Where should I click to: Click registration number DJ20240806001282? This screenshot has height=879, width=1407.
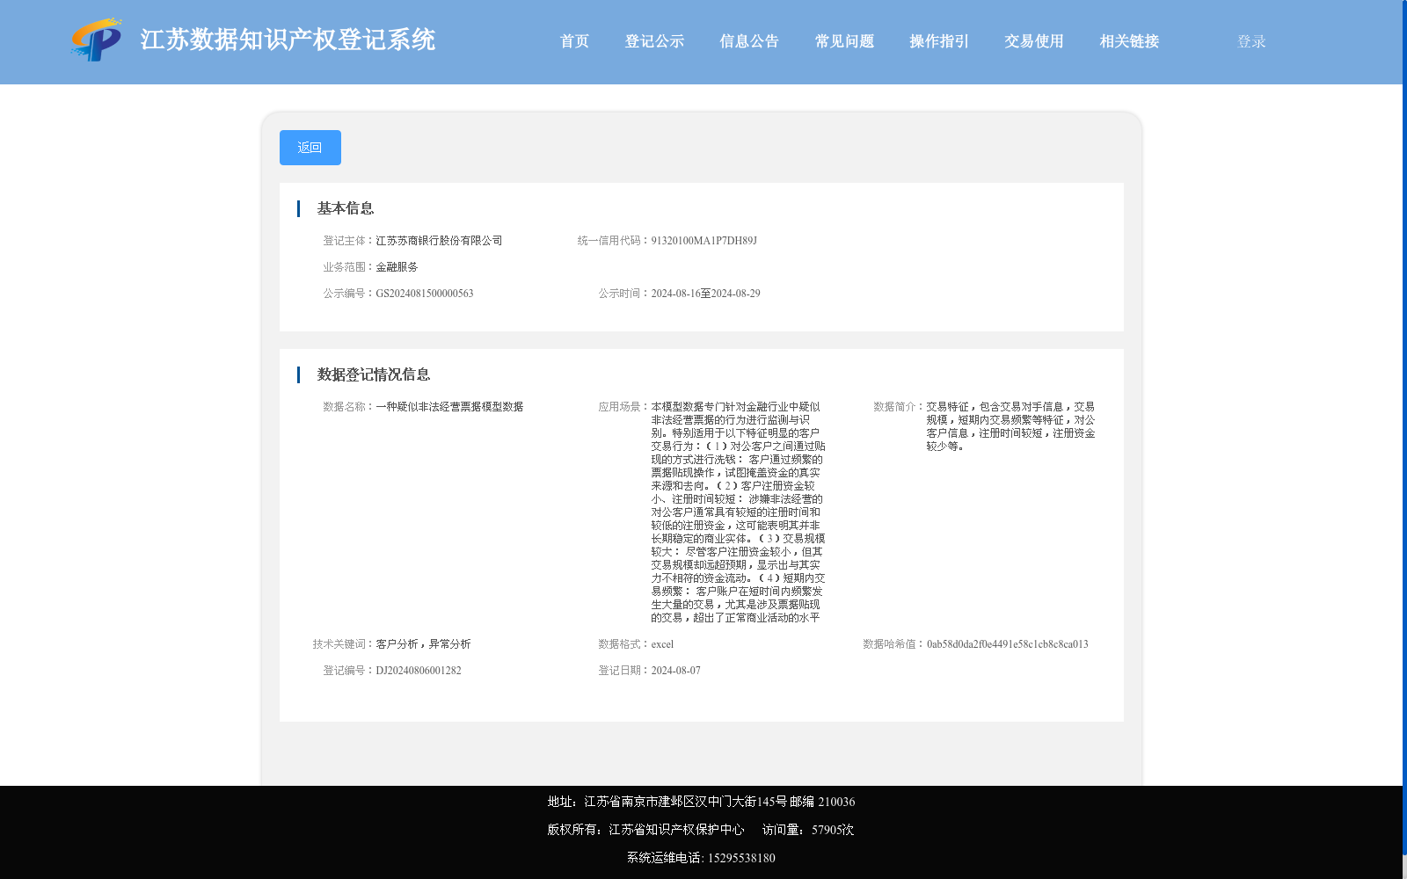click(x=419, y=671)
